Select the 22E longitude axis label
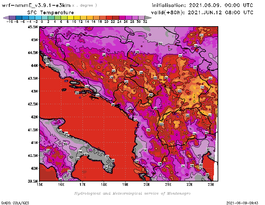The height and width of the screenshot is (205, 265). click(x=189, y=184)
